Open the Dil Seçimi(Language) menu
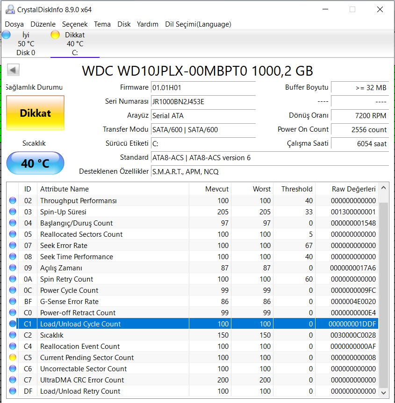Screen dimensions: 395x403 tap(198, 24)
